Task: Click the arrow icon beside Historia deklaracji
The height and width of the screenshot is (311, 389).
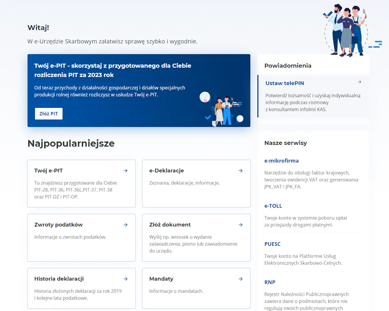Action: click(125, 279)
